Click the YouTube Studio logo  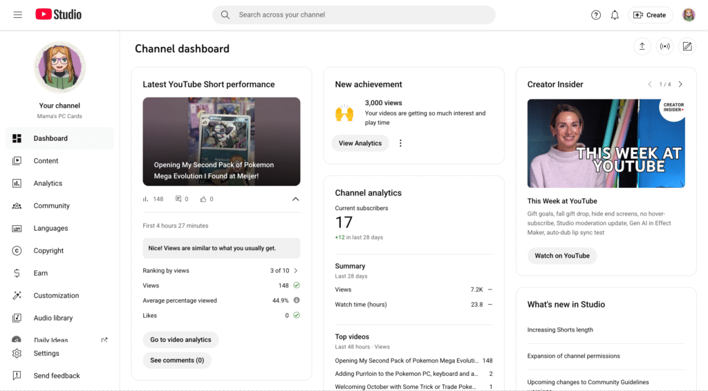point(58,15)
